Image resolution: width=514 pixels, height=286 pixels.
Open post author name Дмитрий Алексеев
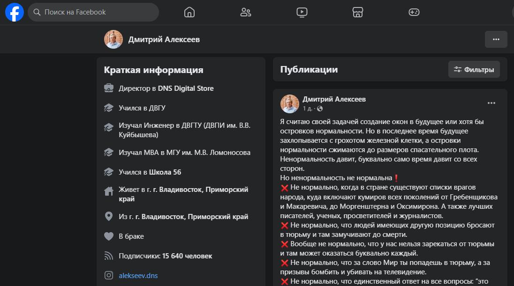click(x=334, y=99)
